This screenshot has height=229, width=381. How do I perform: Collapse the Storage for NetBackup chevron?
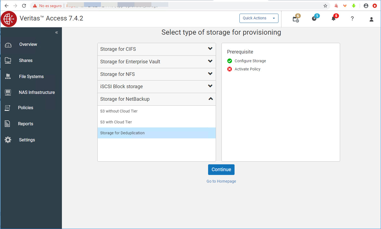(x=210, y=99)
